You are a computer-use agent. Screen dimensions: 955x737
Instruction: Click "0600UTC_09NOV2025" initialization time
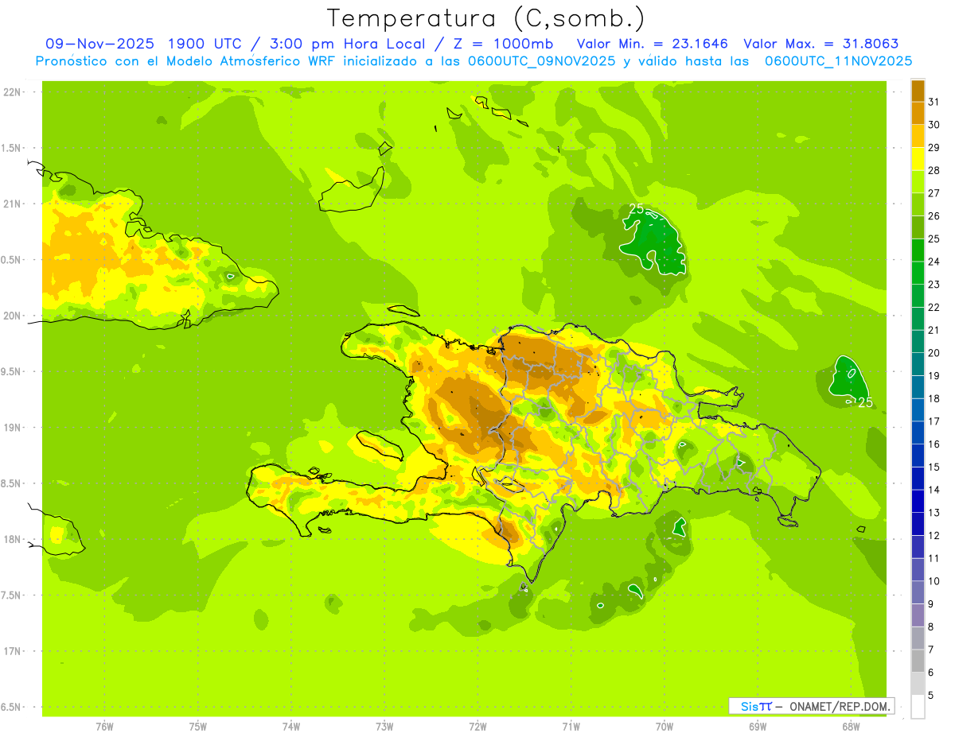pyautogui.click(x=542, y=61)
